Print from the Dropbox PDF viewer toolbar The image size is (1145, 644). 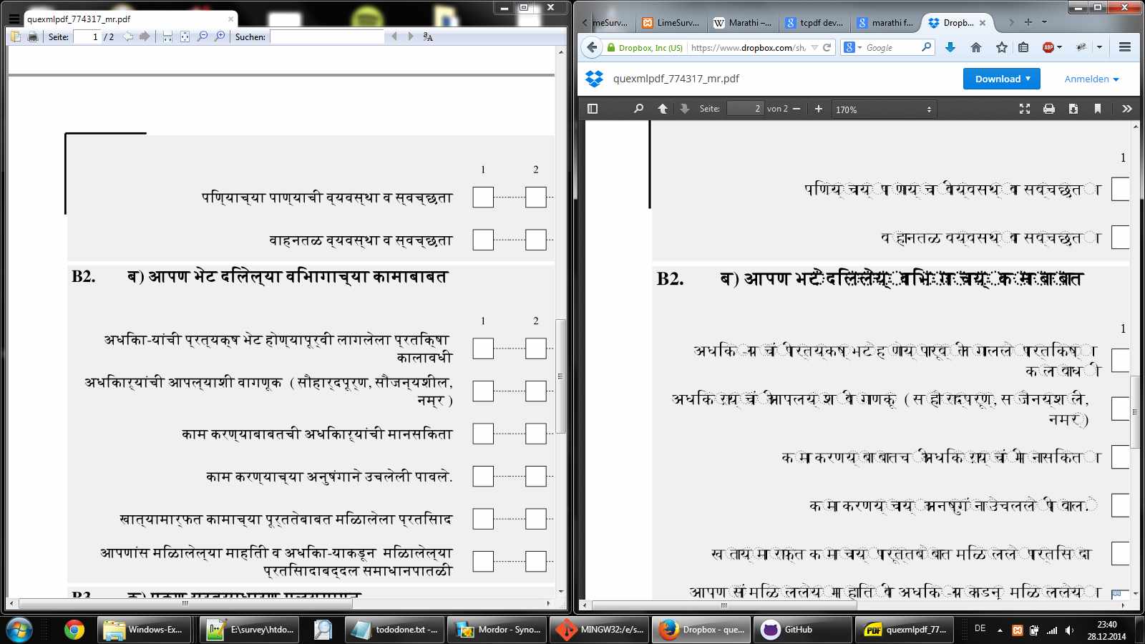1049,109
